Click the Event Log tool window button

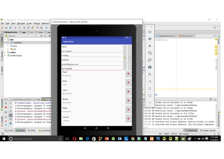[191, 130]
